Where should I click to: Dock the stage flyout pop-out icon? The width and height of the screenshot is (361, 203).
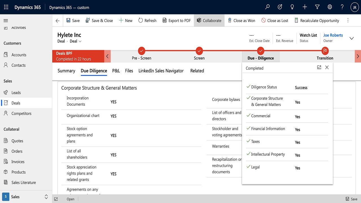[319, 67]
